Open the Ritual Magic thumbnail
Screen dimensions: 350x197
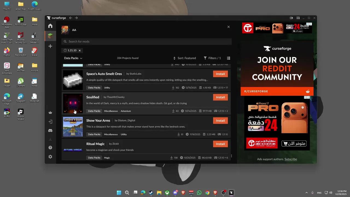(x=73, y=150)
